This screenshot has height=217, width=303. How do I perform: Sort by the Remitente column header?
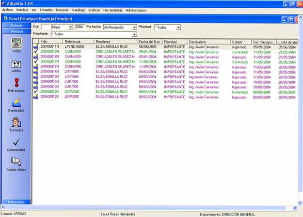(115, 42)
